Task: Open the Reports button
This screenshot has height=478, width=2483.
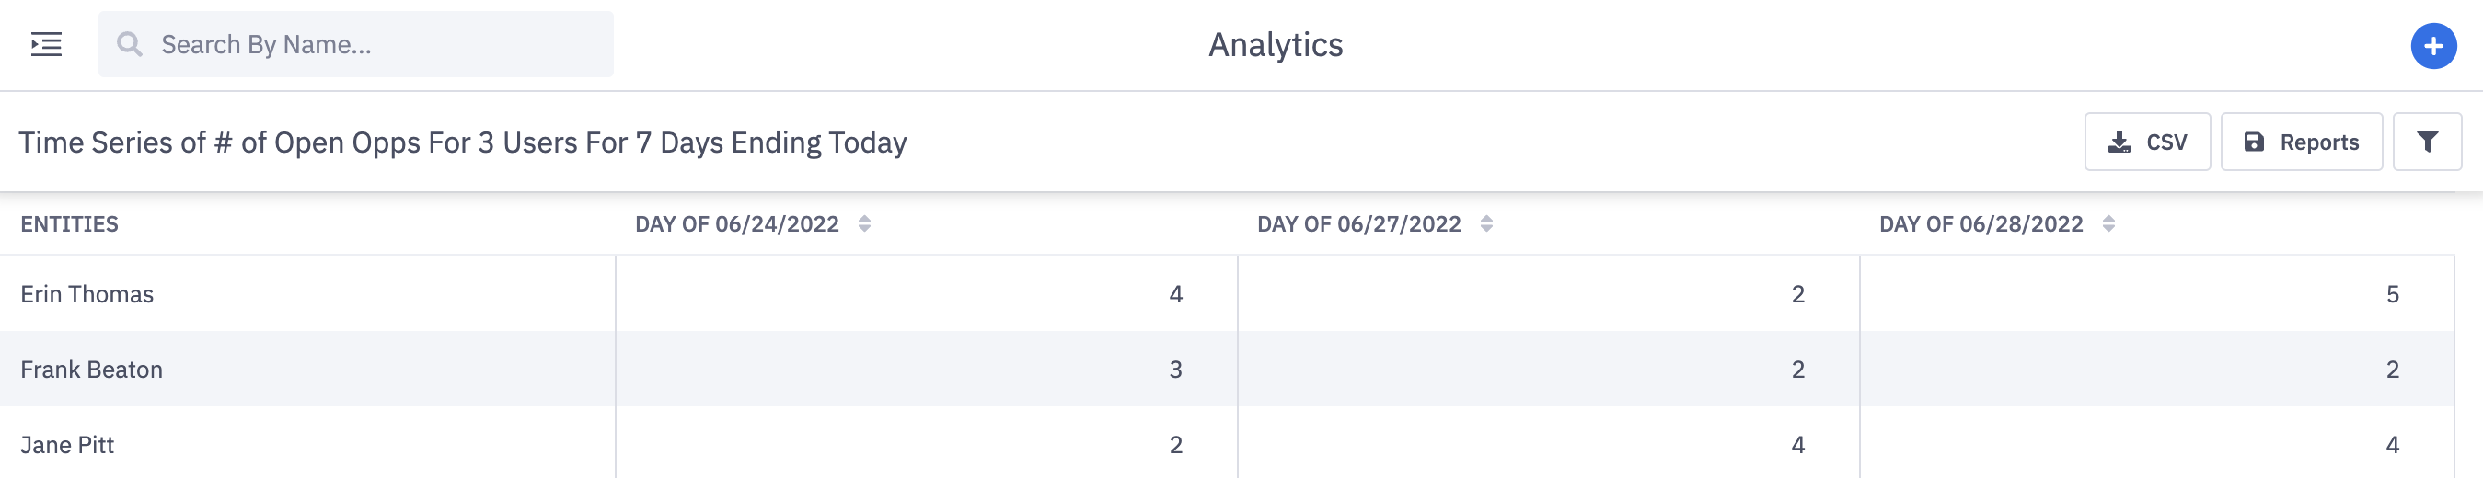Action: [2301, 142]
